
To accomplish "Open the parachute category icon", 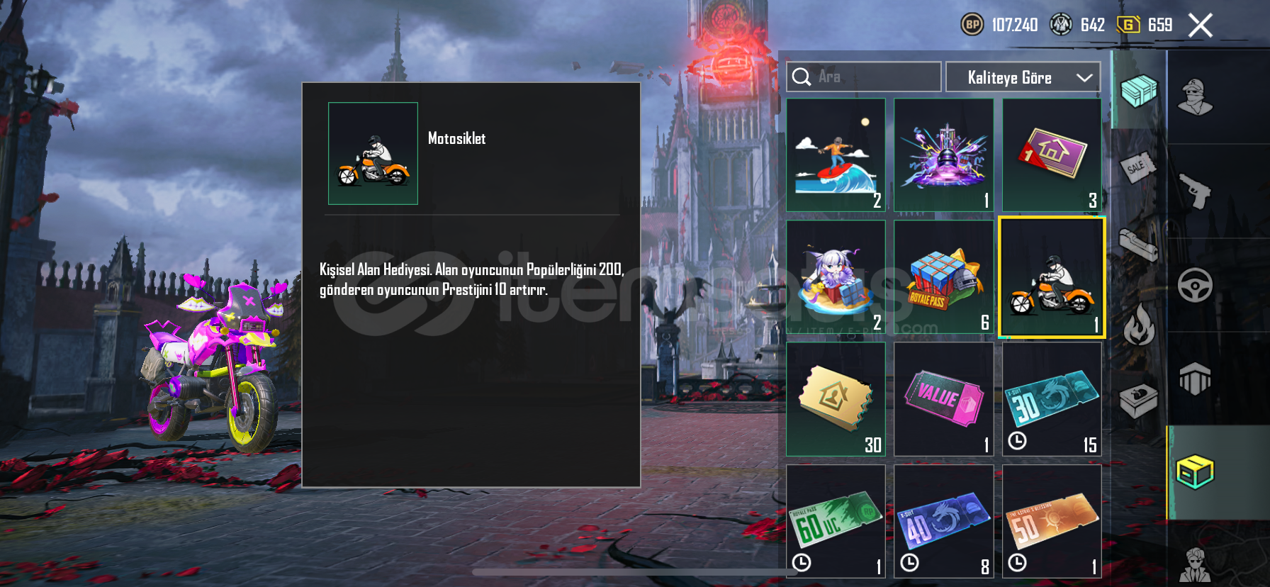I will [1195, 378].
